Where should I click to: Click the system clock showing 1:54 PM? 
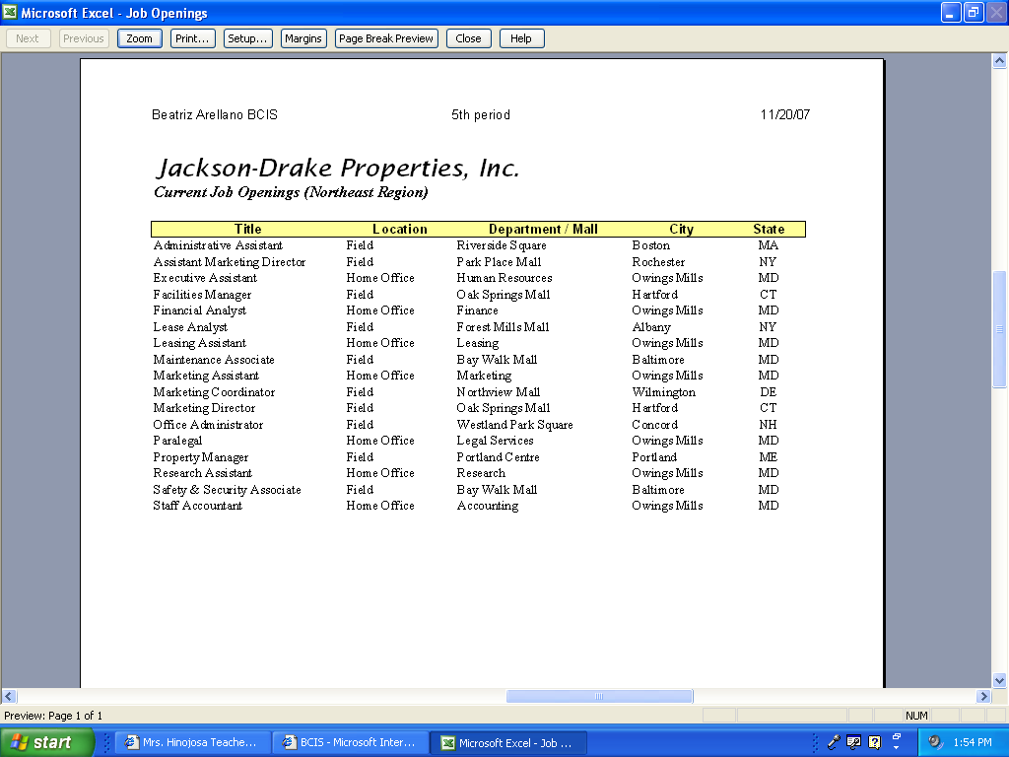coord(973,742)
